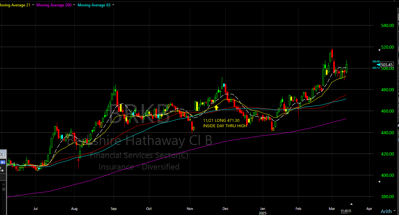Click the scroll thumb in the left panel
The width and height of the screenshot is (399, 215).
point(4,189)
